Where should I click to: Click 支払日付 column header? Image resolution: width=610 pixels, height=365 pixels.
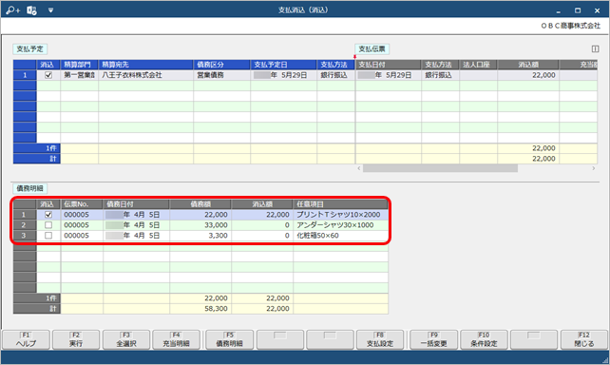tap(389, 65)
